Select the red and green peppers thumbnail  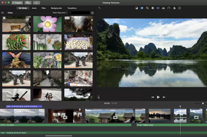point(16,42)
